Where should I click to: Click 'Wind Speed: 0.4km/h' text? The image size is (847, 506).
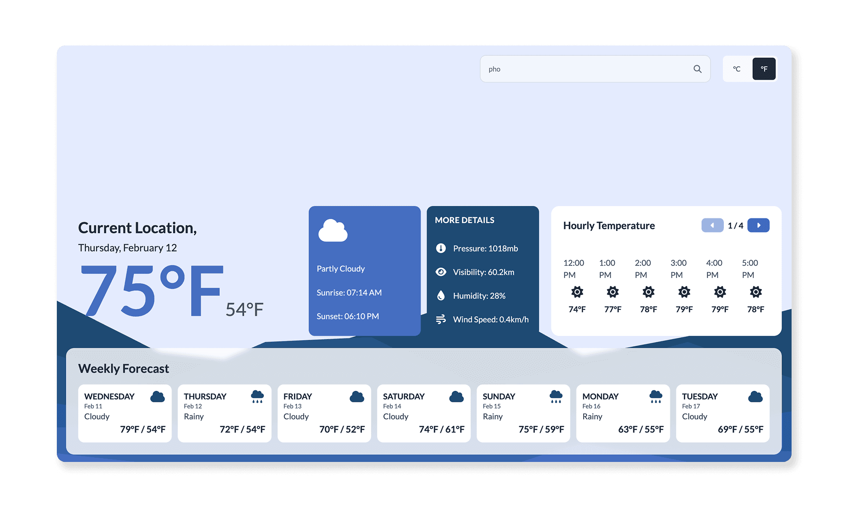click(x=491, y=319)
